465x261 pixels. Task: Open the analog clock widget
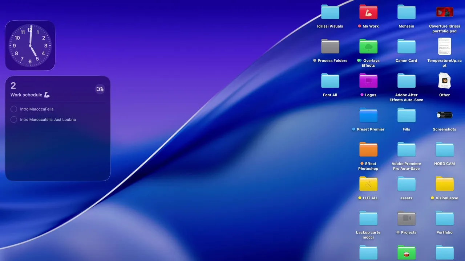30,46
